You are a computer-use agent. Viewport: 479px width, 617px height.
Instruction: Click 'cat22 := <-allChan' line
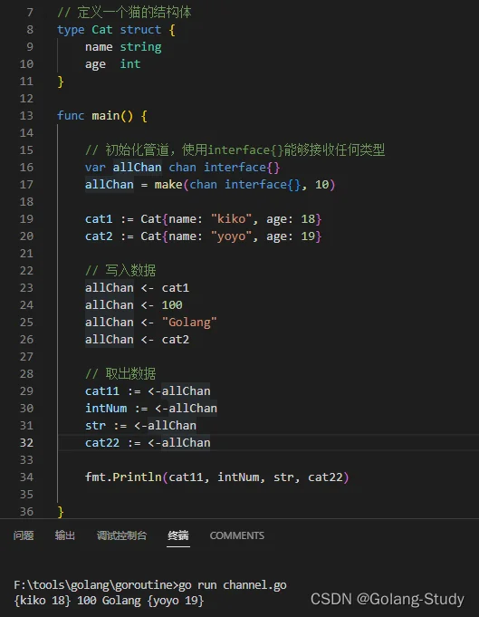pos(148,443)
